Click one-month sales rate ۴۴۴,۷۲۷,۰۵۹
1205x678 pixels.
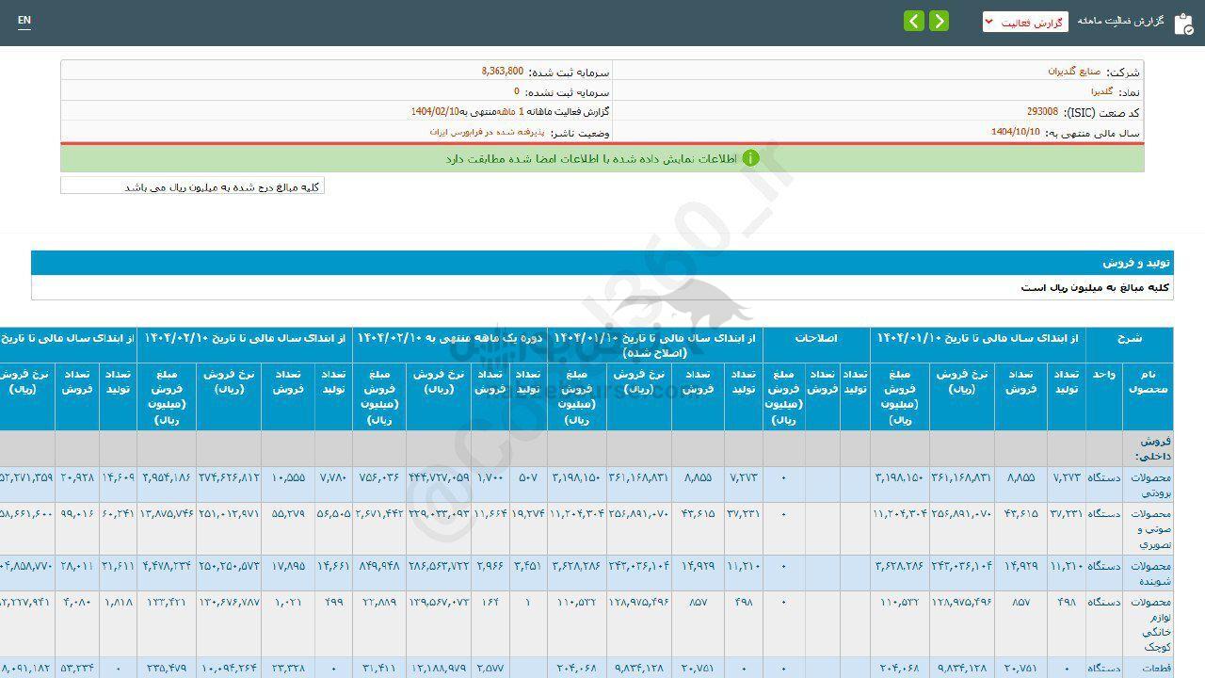pyautogui.click(x=439, y=477)
